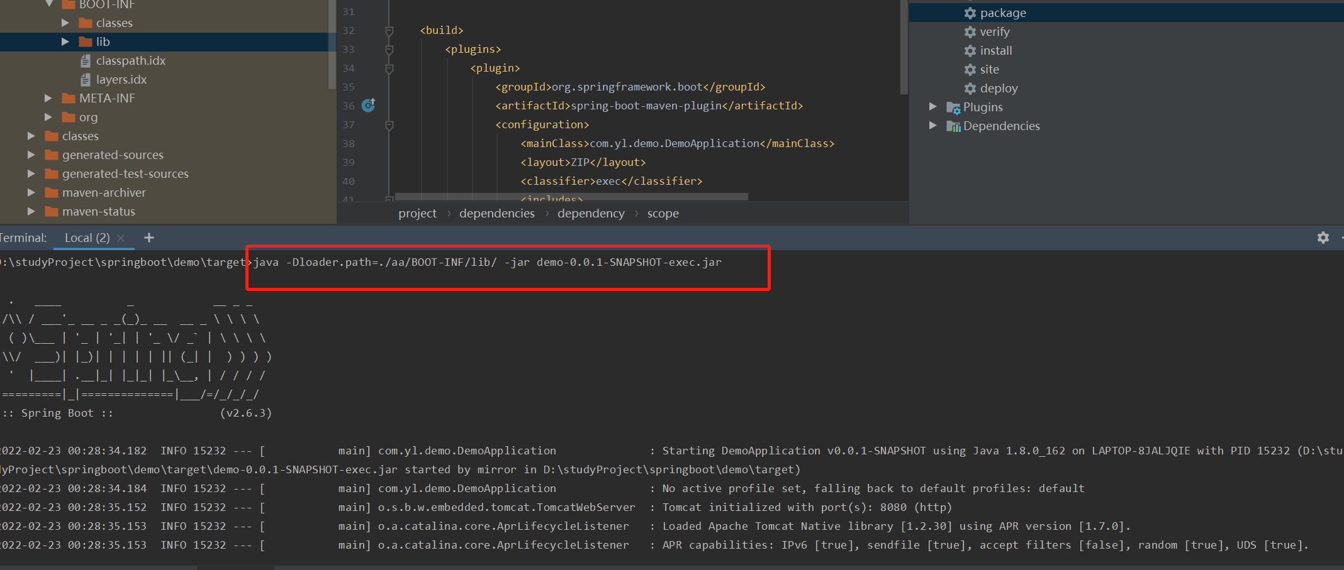The height and width of the screenshot is (570, 1344).
Task: Expand the META-INF folder arrow
Action: click(48, 99)
